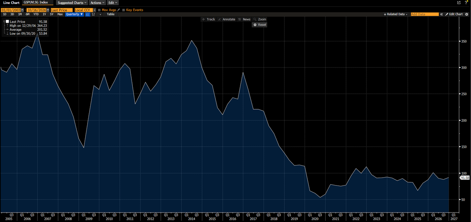Screen dimensions: 471x222
Task: Click the Add Data input field
Action: coord(425,14)
